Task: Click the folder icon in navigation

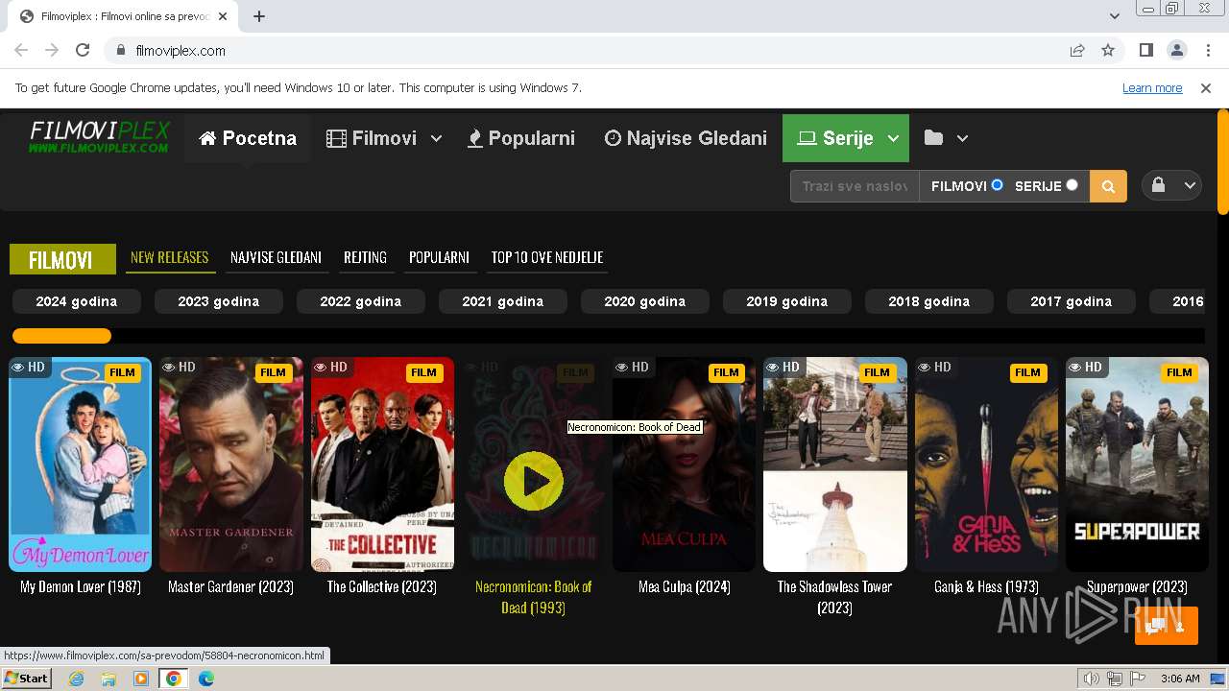Action: [x=933, y=138]
